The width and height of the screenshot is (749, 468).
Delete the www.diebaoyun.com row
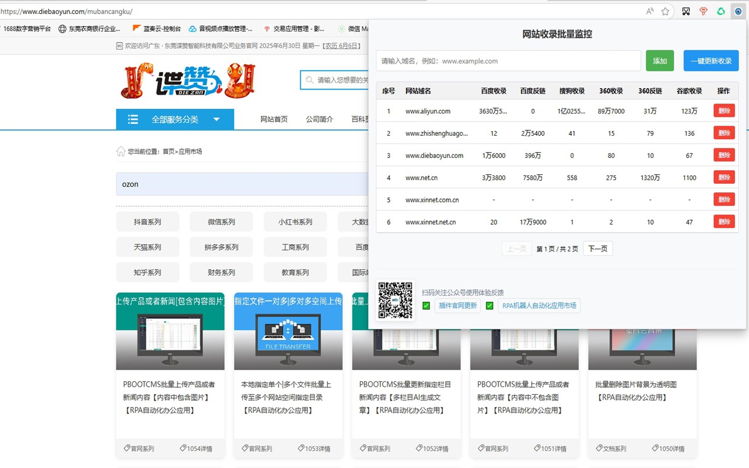tap(724, 155)
